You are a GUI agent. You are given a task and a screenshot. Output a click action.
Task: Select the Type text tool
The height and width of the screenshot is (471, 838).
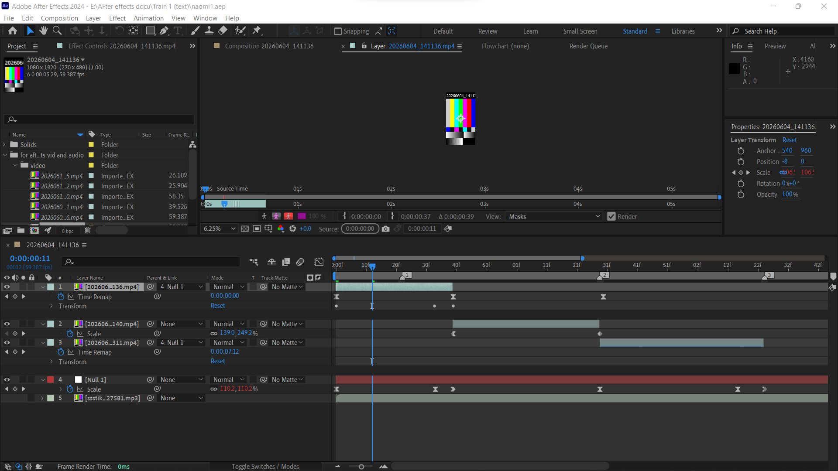click(178, 31)
